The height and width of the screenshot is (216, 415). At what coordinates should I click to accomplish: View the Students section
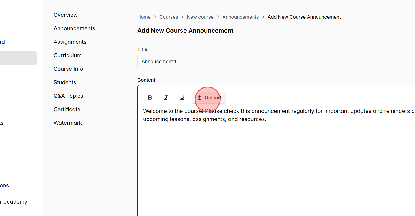tap(65, 82)
